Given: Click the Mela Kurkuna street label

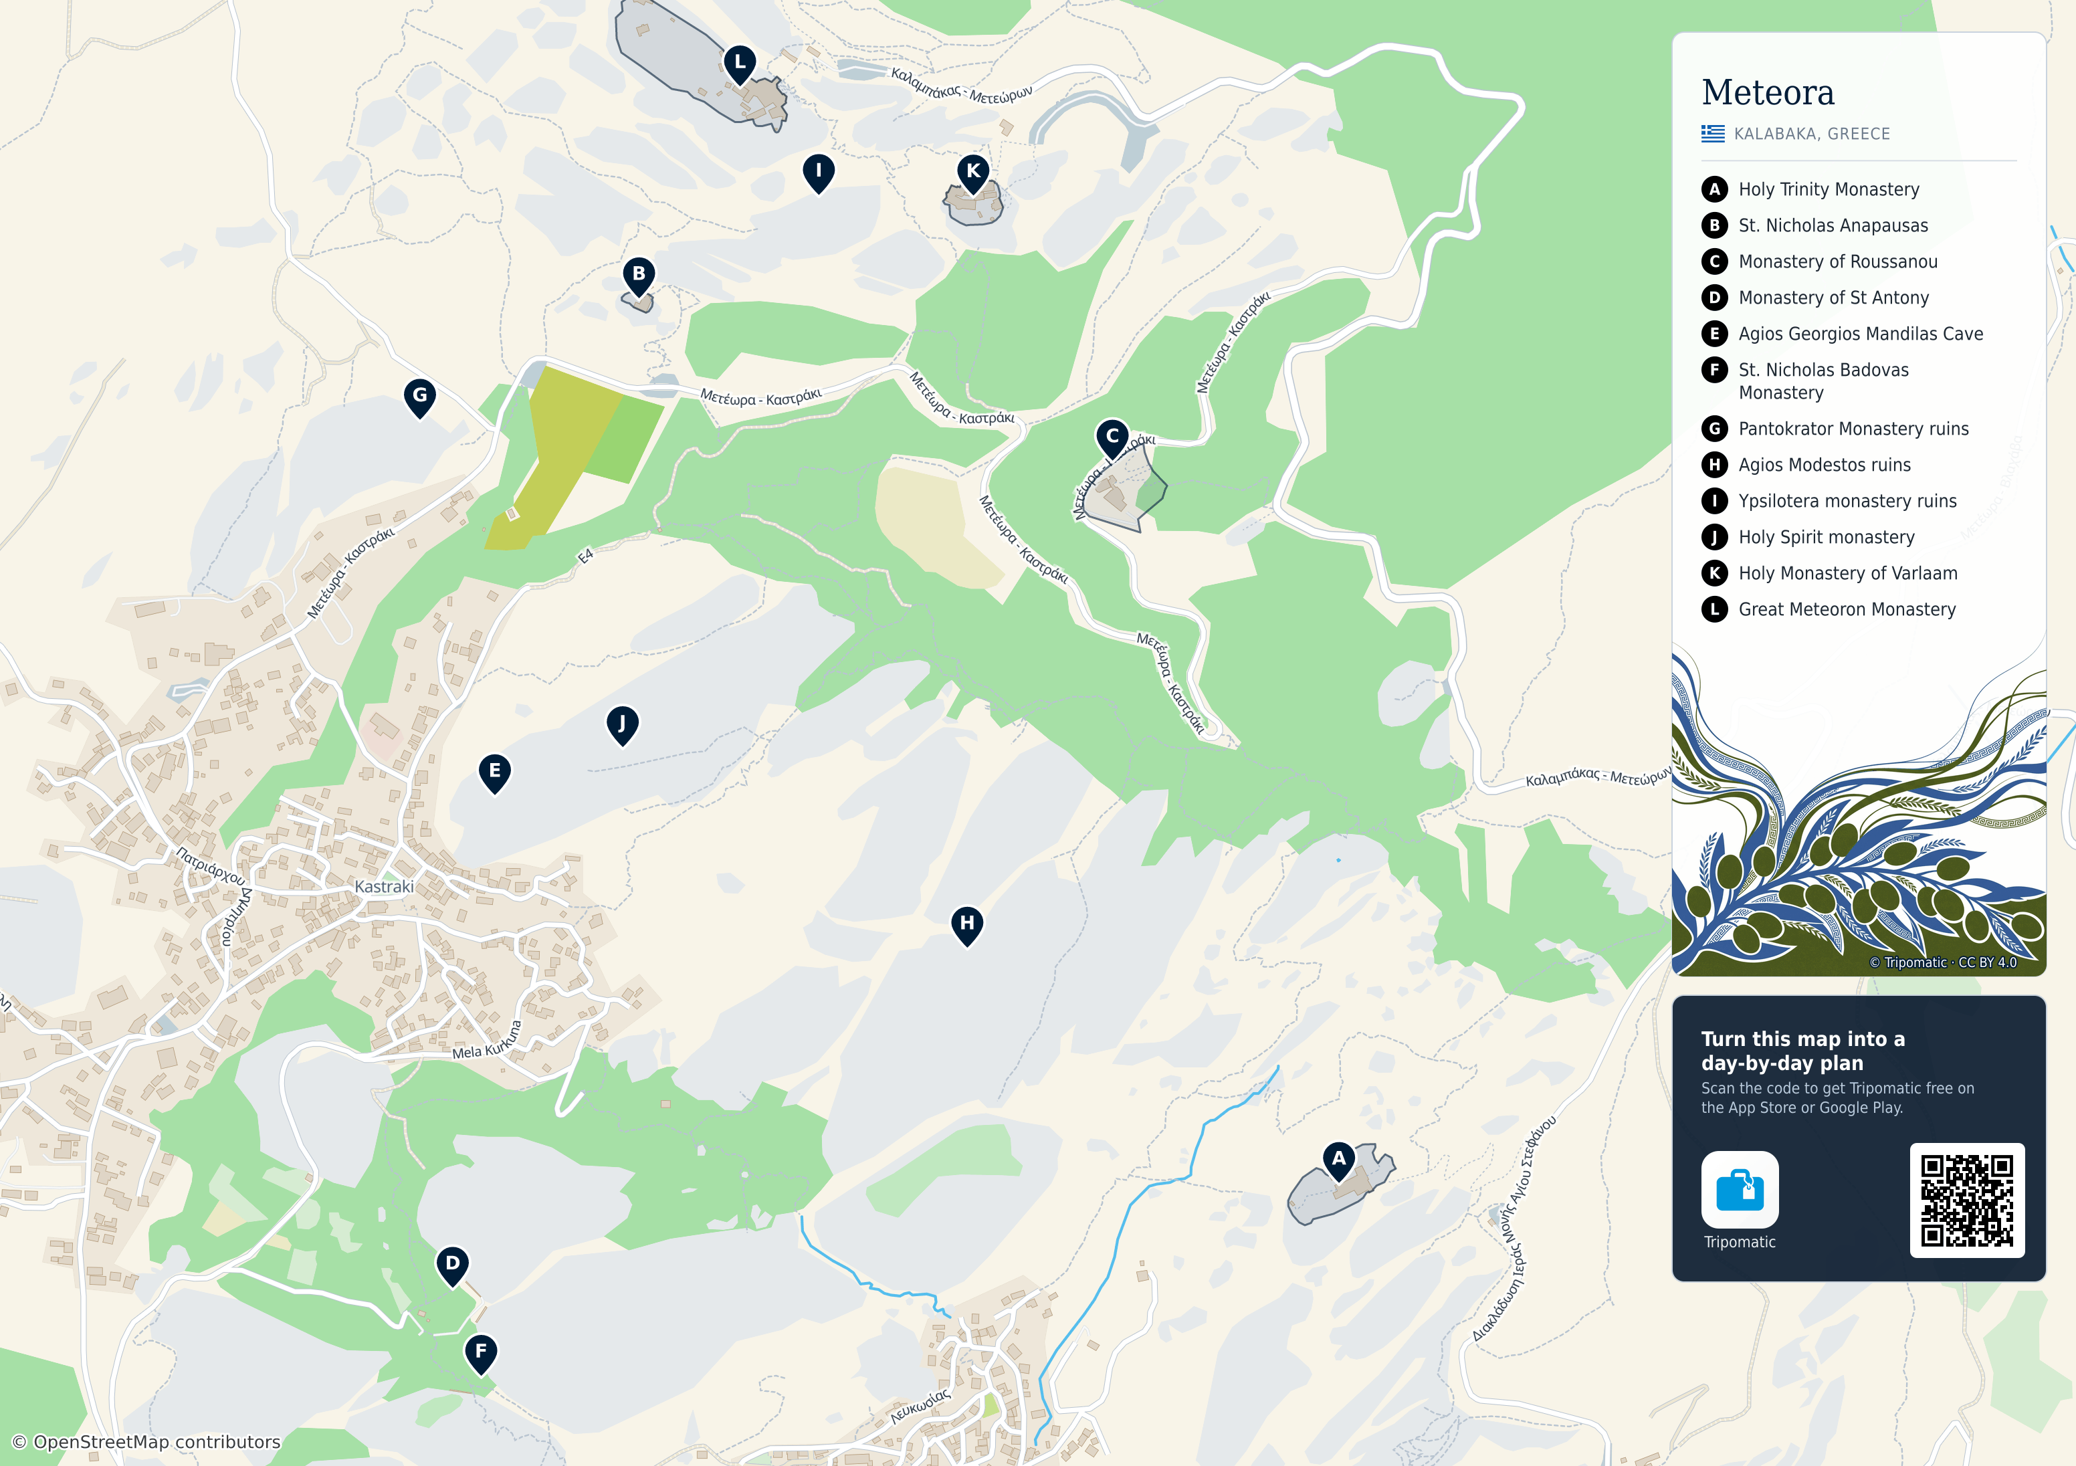Looking at the screenshot, I should tap(488, 1040).
